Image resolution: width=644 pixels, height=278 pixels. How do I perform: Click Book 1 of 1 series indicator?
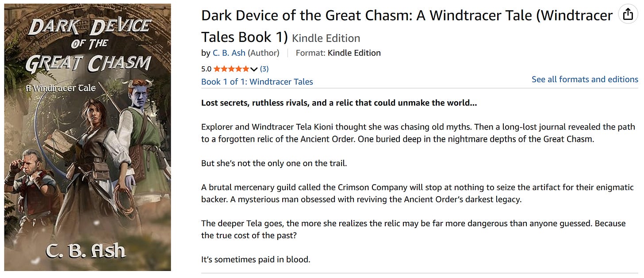pos(224,81)
